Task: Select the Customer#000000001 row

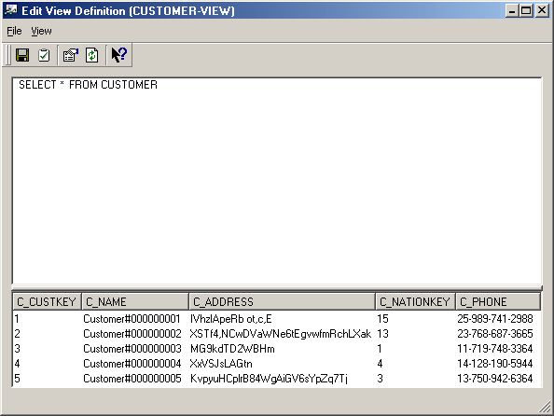Action: pos(277,319)
